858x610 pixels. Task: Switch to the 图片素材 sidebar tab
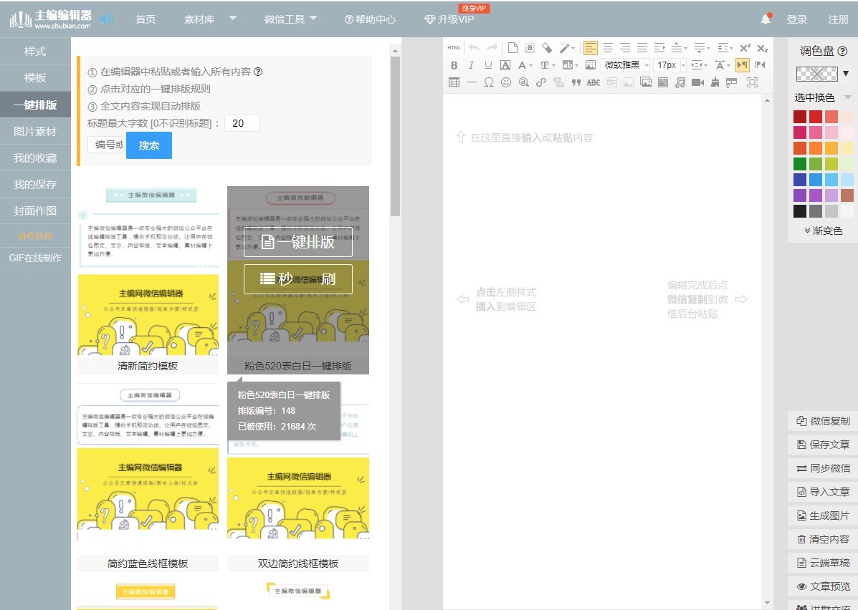tap(34, 132)
